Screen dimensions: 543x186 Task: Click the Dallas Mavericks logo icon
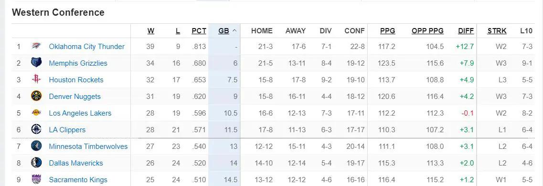point(36,163)
